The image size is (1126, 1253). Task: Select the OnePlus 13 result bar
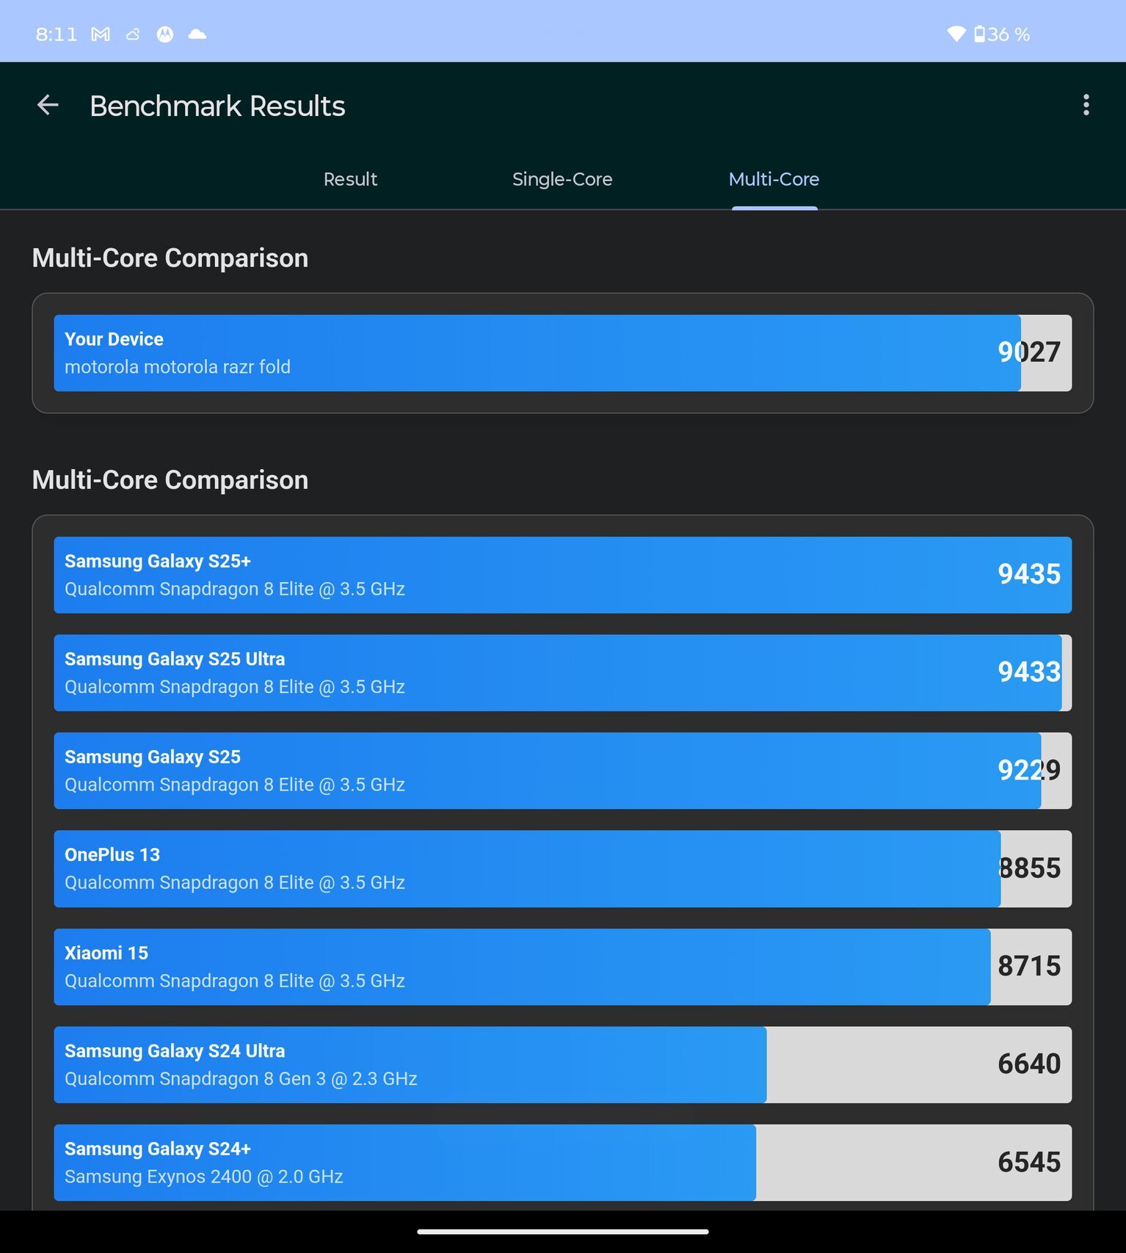point(563,869)
